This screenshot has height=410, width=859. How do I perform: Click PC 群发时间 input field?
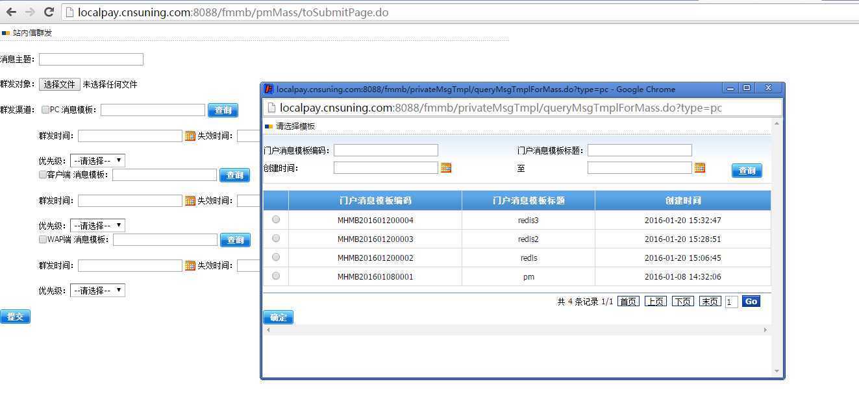(130, 136)
